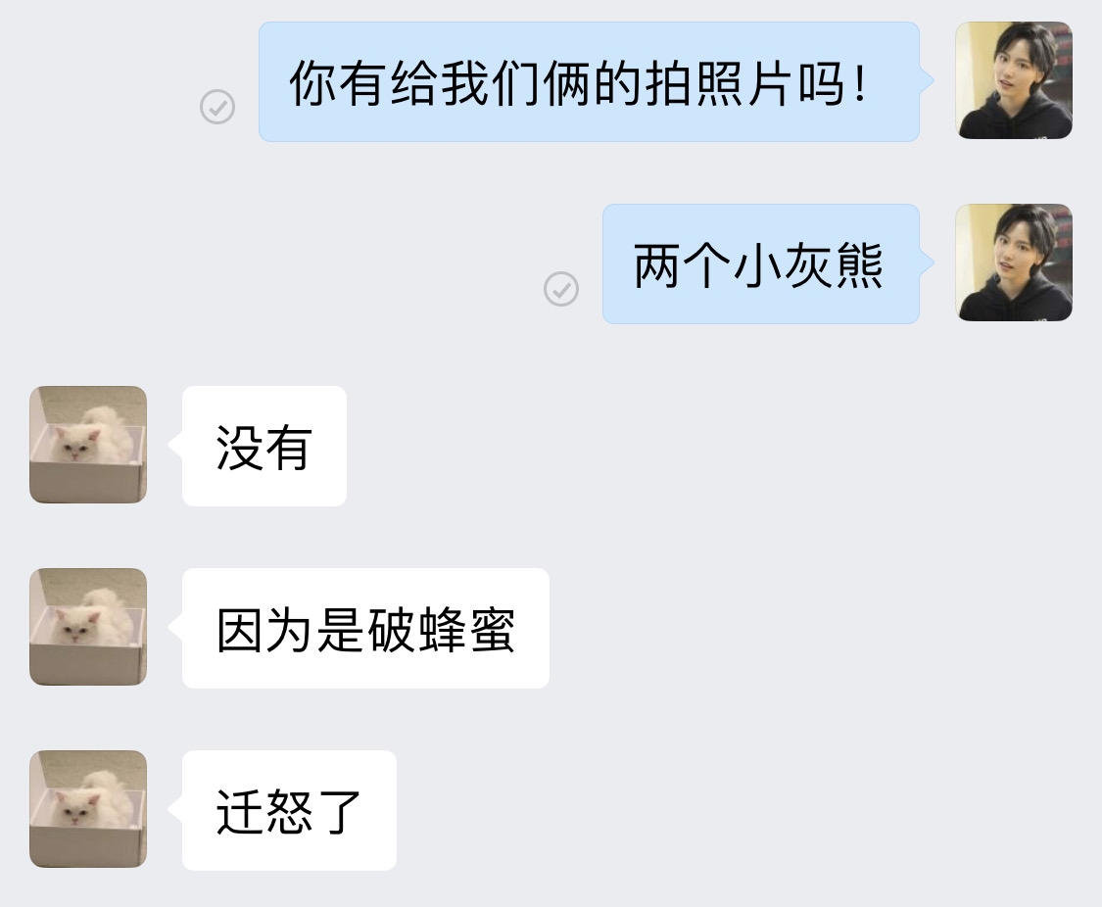The width and height of the screenshot is (1102, 907).
Task: Click the bubble tail pointing from 没有
Action: coord(175,445)
